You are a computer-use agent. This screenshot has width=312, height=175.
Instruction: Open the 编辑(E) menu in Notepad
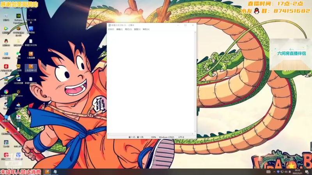click(119, 30)
